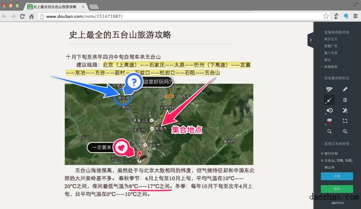Close the 五台山旅游攻略 tab

[x=83, y=7]
